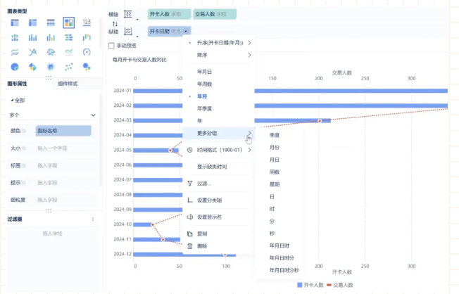Click the copy icon beside 复制
The height and width of the screenshot is (294, 459).
189,234
